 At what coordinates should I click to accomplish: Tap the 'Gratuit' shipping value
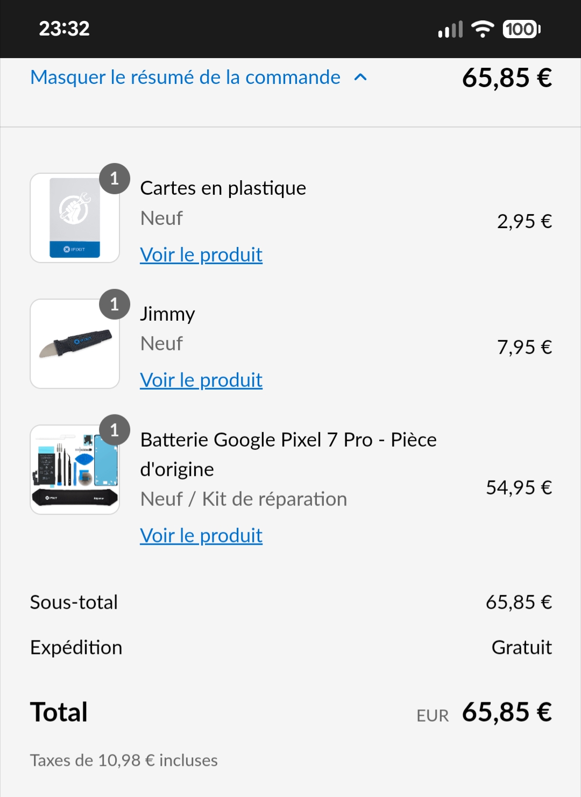pos(521,647)
